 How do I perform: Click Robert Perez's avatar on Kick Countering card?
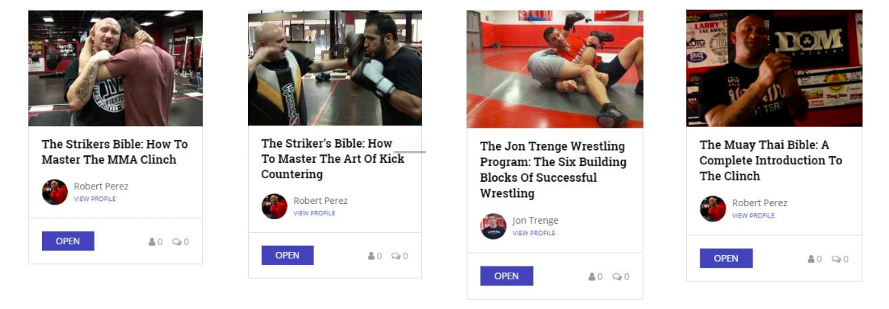275,206
